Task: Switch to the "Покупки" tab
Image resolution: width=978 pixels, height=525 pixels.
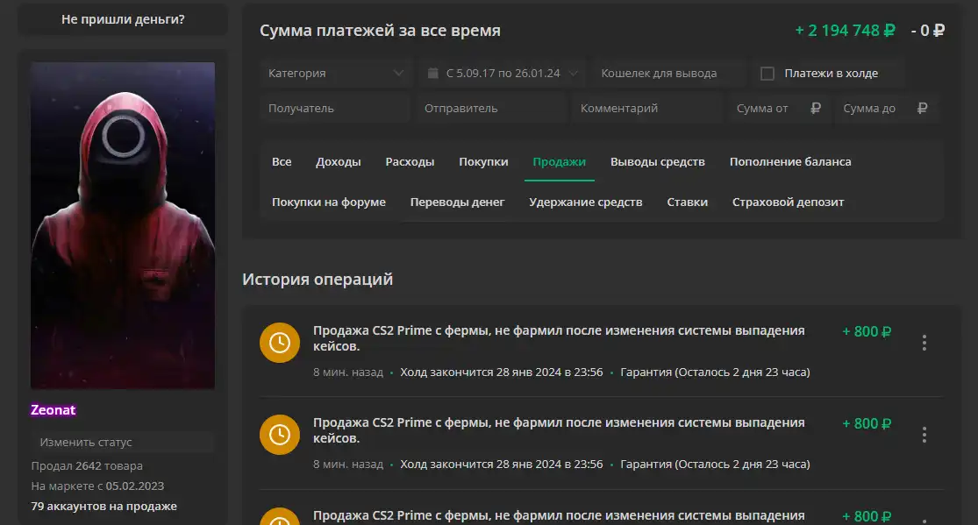Action: coord(483,161)
